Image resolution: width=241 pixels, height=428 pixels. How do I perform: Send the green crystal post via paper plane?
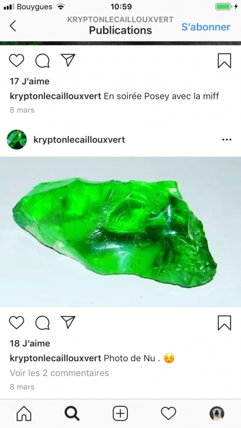(x=68, y=322)
